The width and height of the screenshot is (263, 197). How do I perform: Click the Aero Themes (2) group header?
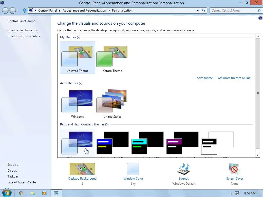[71, 83]
